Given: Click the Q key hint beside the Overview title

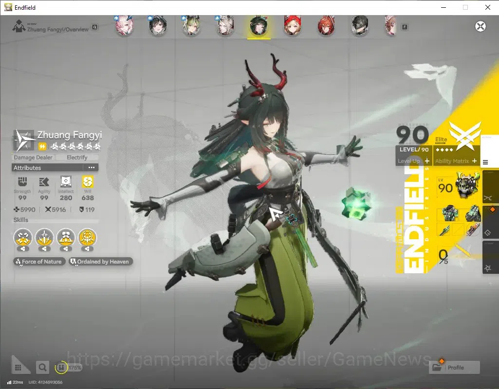Looking at the screenshot, I should point(95,27).
